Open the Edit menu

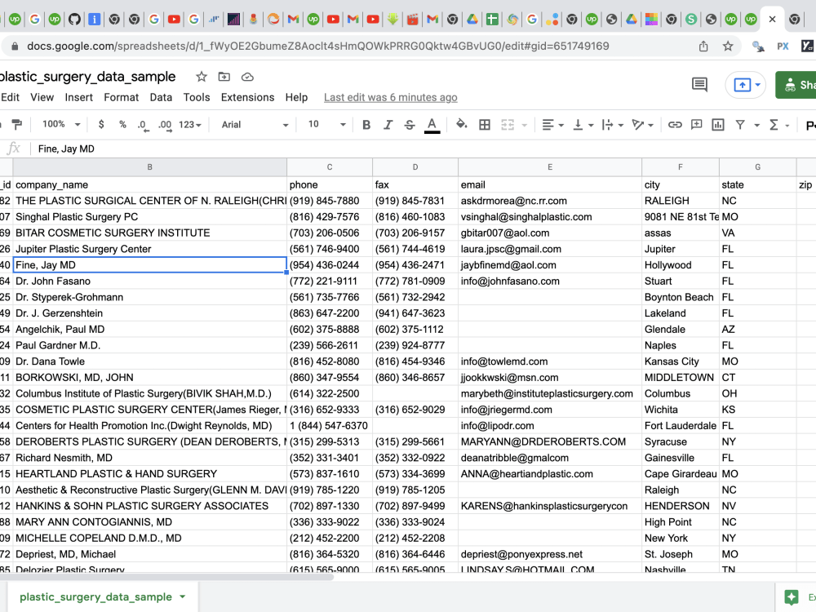(x=10, y=97)
